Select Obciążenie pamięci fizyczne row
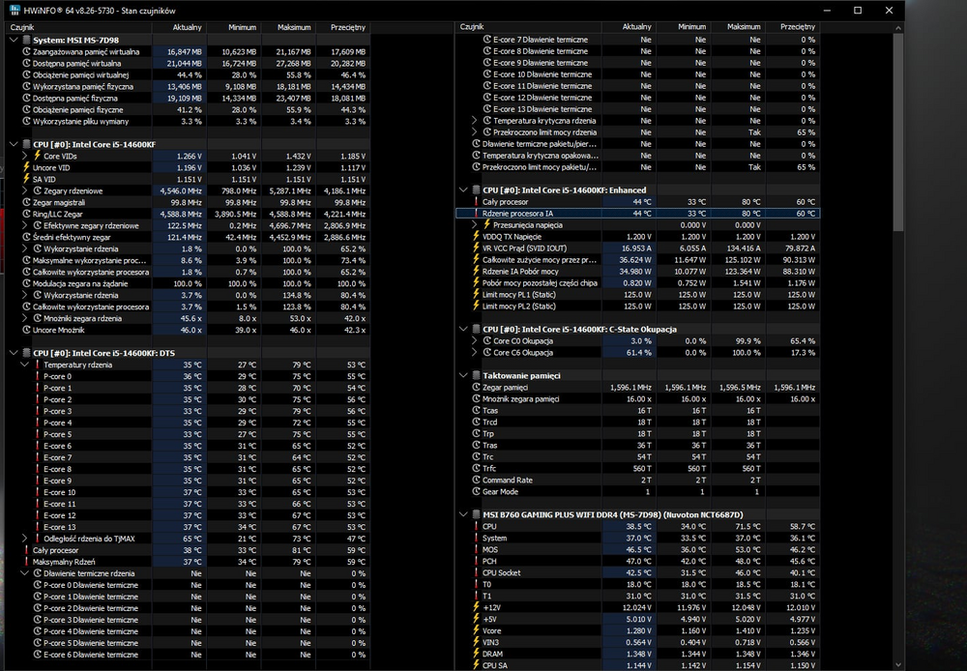Image resolution: width=967 pixels, height=671 pixels. [189, 110]
